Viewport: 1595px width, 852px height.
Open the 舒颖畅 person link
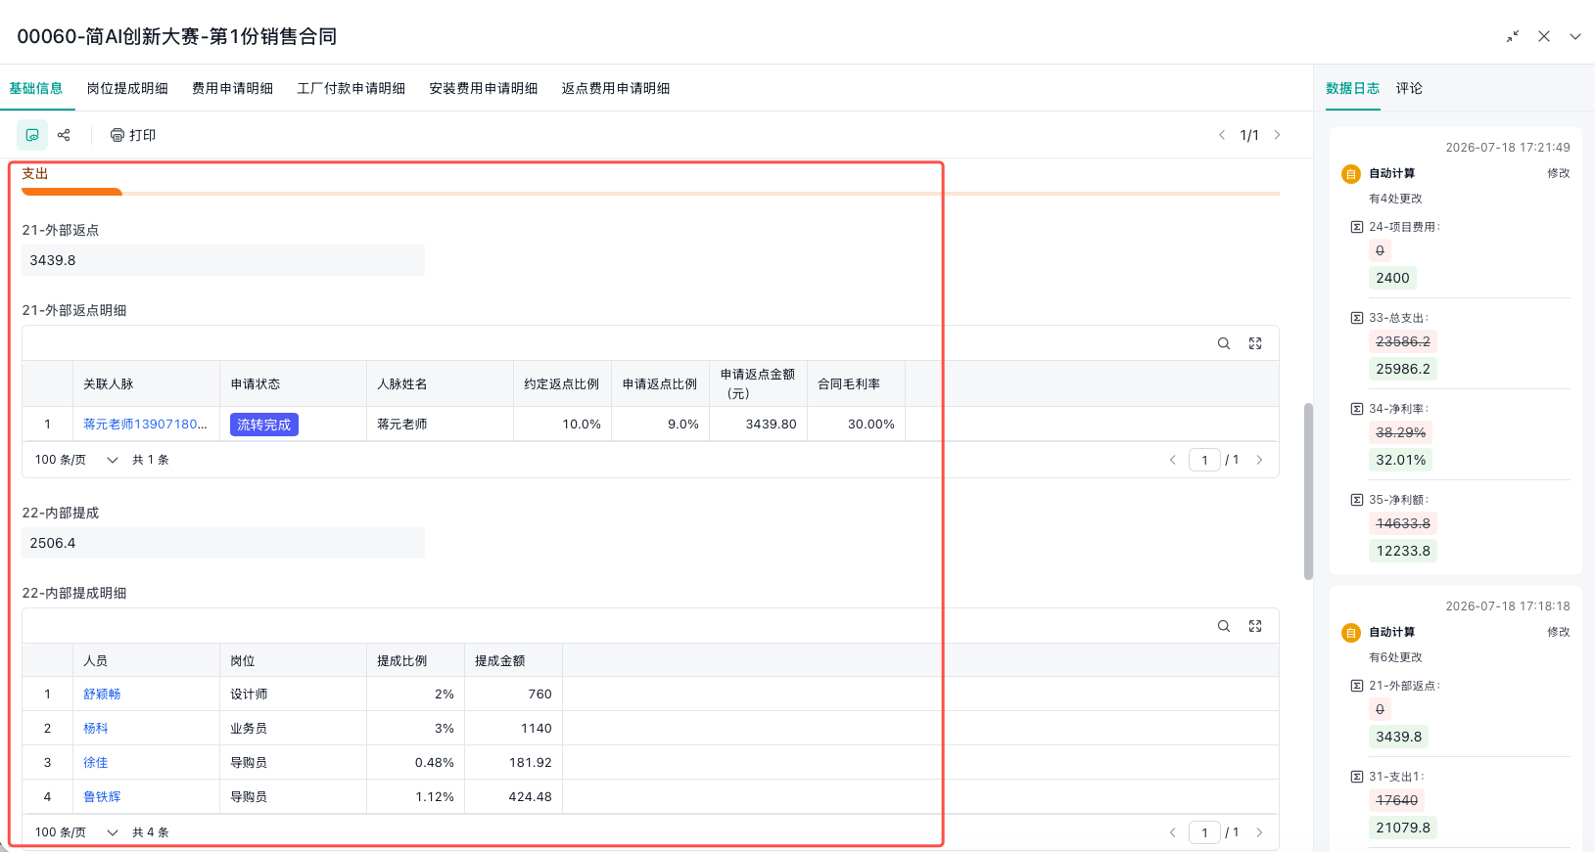(x=102, y=695)
